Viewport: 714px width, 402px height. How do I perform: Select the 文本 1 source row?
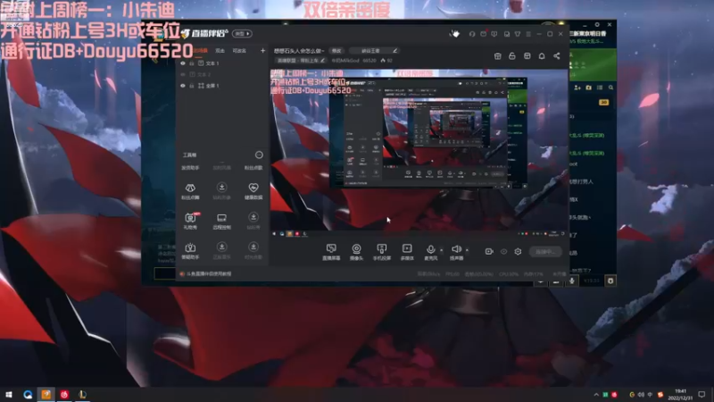tap(222, 63)
